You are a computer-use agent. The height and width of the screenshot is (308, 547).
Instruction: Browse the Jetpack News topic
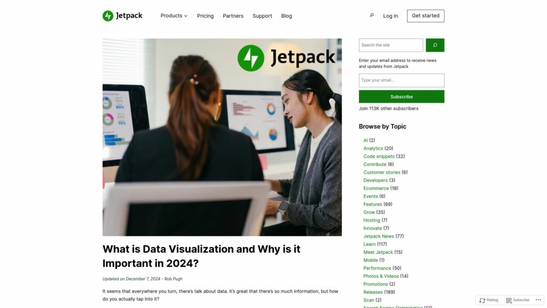(x=379, y=236)
